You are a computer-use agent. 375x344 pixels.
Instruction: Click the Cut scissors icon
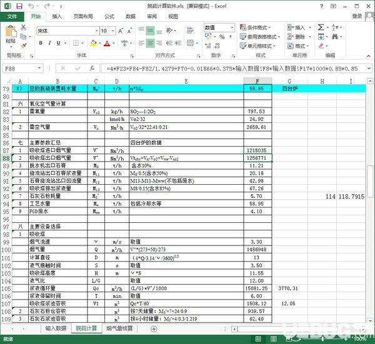tap(24, 27)
